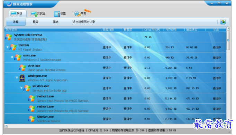Click status bar 虚拟内存使用 3.58 GB

coord(162,130)
